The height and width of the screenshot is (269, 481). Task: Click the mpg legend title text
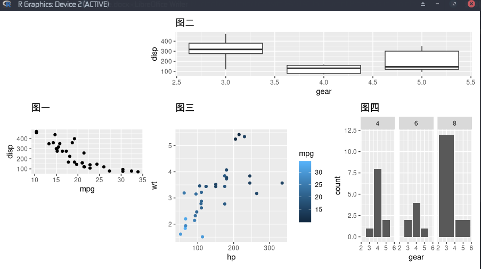click(x=306, y=153)
